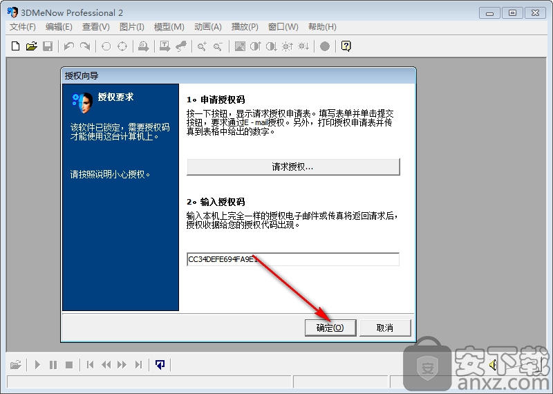
Task: Click the Zoom out magnifier icon
Action: (x=218, y=46)
